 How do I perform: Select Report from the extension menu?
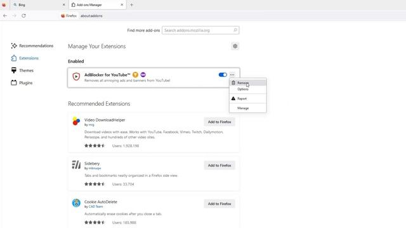[x=248, y=99]
